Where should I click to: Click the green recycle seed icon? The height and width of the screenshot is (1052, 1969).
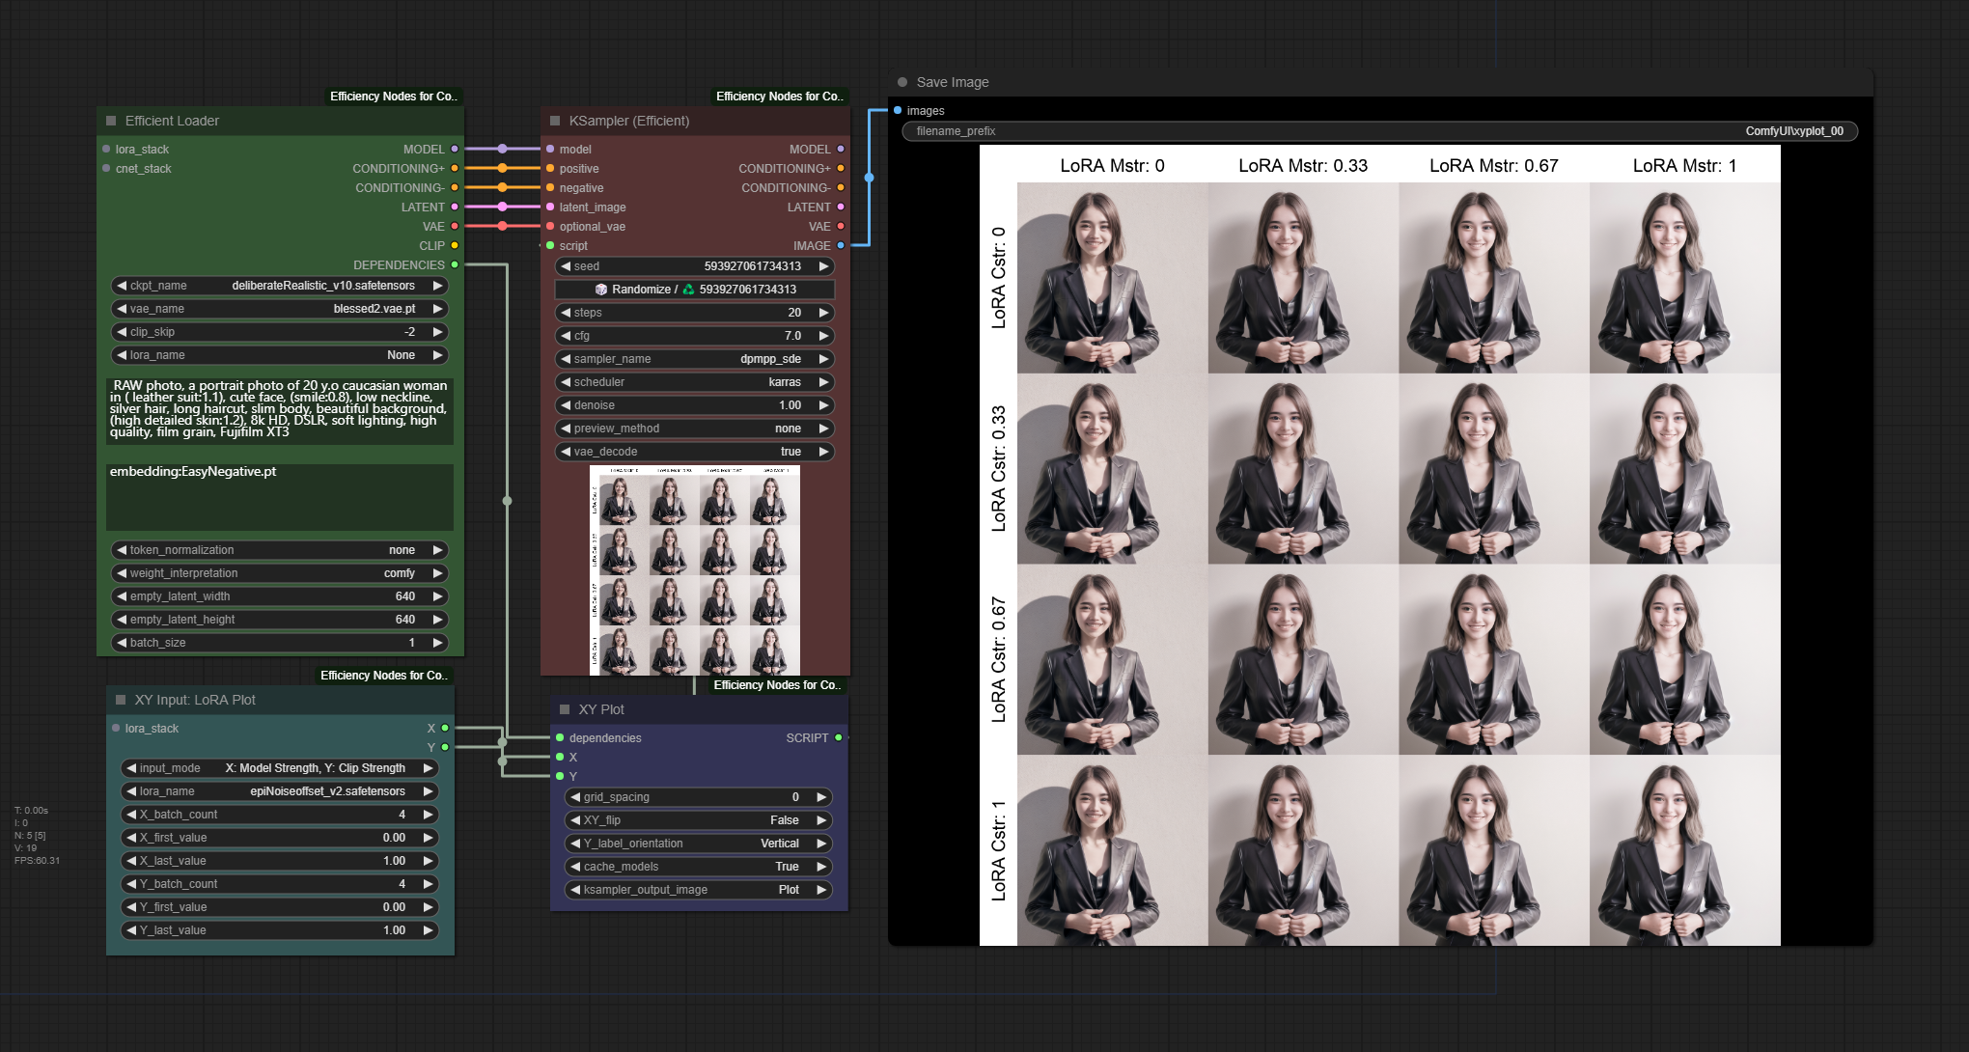coord(688,290)
